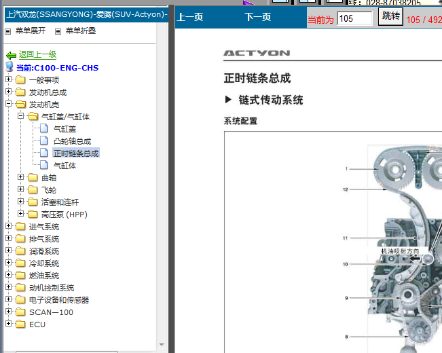Go to previous page with 上一页
This screenshot has width=442, height=353.
[190, 17]
